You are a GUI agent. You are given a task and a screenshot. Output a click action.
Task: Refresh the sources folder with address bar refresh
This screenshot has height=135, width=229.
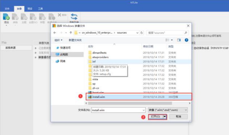142,33
